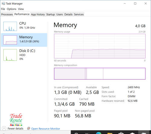Switch to the Startup tab
Image resolution: width=151 pixels, height=134 pixels.
click(x=50, y=14)
